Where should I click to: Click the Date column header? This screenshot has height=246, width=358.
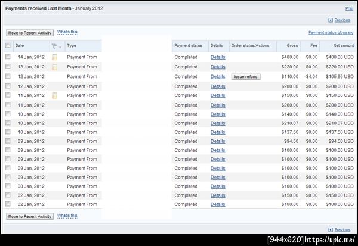[x=20, y=46]
